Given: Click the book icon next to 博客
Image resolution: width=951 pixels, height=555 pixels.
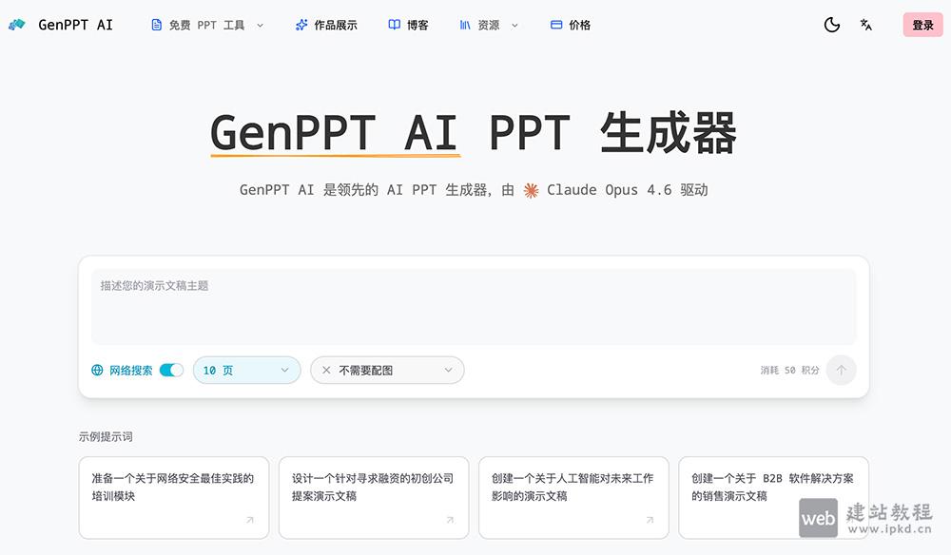Looking at the screenshot, I should [x=394, y=25].
